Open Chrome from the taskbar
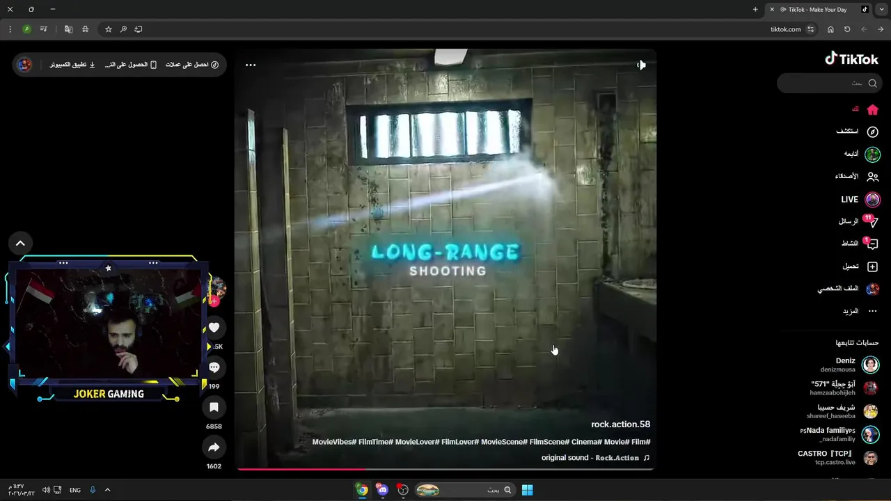891x501 pixels. click(x=362, y=490)
